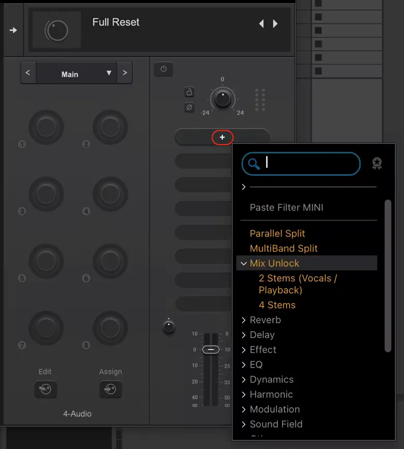Choose Paste Filter MINI
The image size is (404, 449).
coord(286,207)
